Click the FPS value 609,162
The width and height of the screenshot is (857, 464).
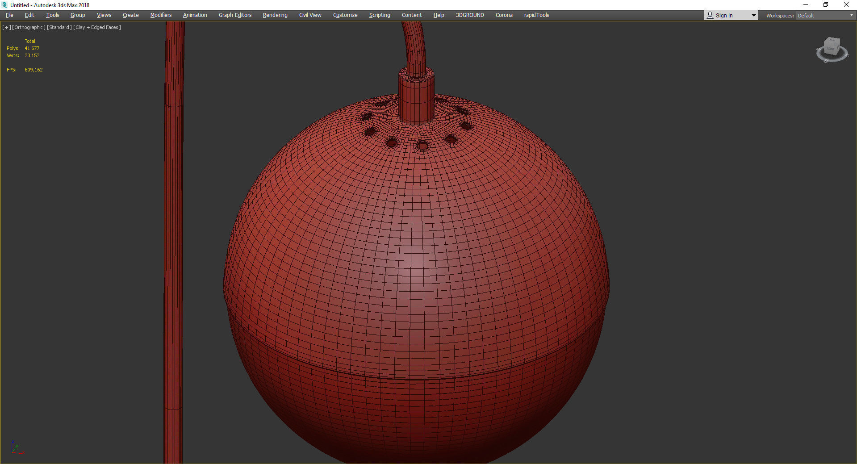[33, 70]
